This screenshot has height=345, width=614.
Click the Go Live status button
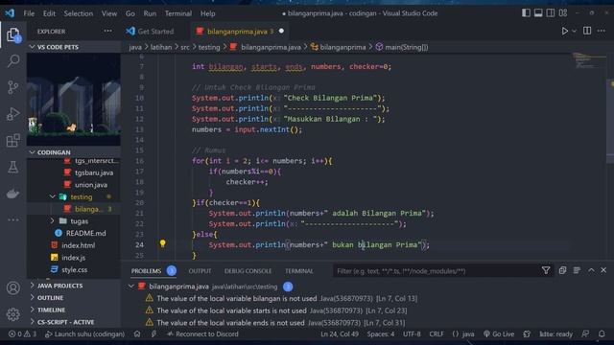coord(499,334)
